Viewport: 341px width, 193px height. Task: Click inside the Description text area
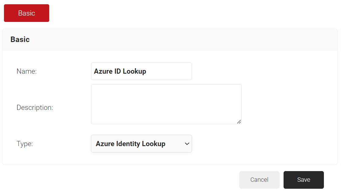pyautogui.click(x=166, y=104)
